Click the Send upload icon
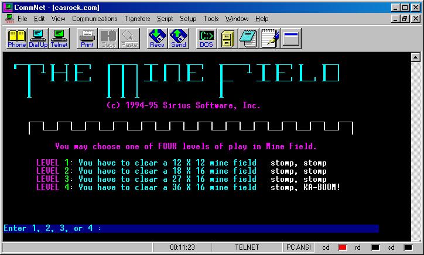The width and height of the screenshot is (424, 255). [179, 39]
